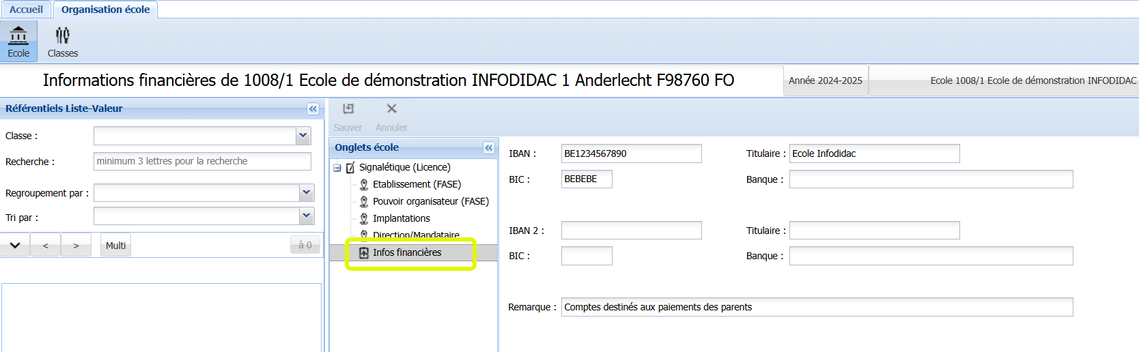Screen dimensions: 1139x352
Task: Click the Année 2024-2025 button
Action: pyautogui.click(x=825, y=80)
